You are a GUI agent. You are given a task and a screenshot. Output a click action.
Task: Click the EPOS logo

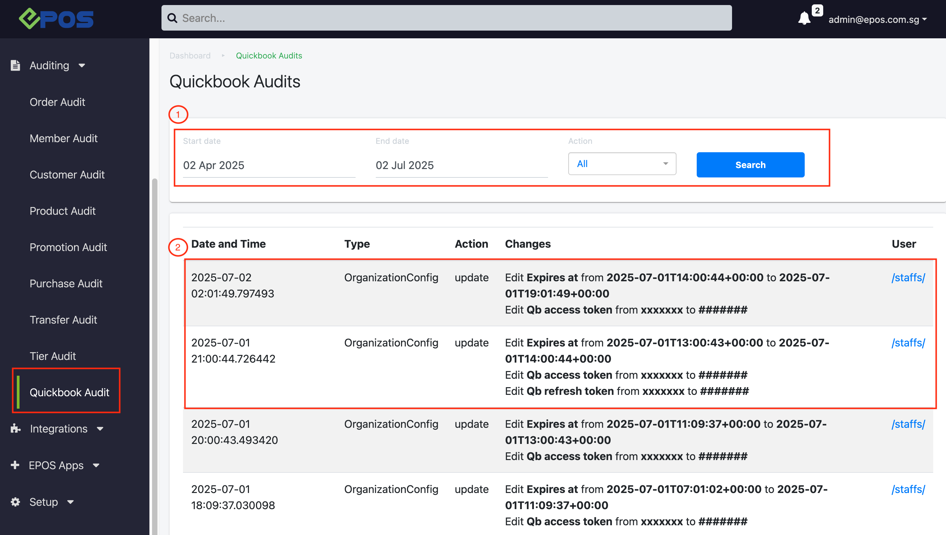click(x=56, y=18)
